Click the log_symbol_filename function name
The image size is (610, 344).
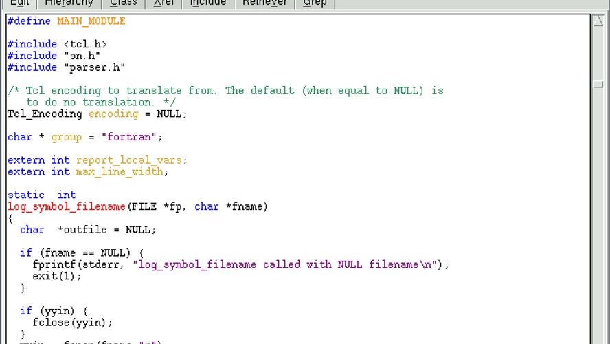tap(67, 206)
